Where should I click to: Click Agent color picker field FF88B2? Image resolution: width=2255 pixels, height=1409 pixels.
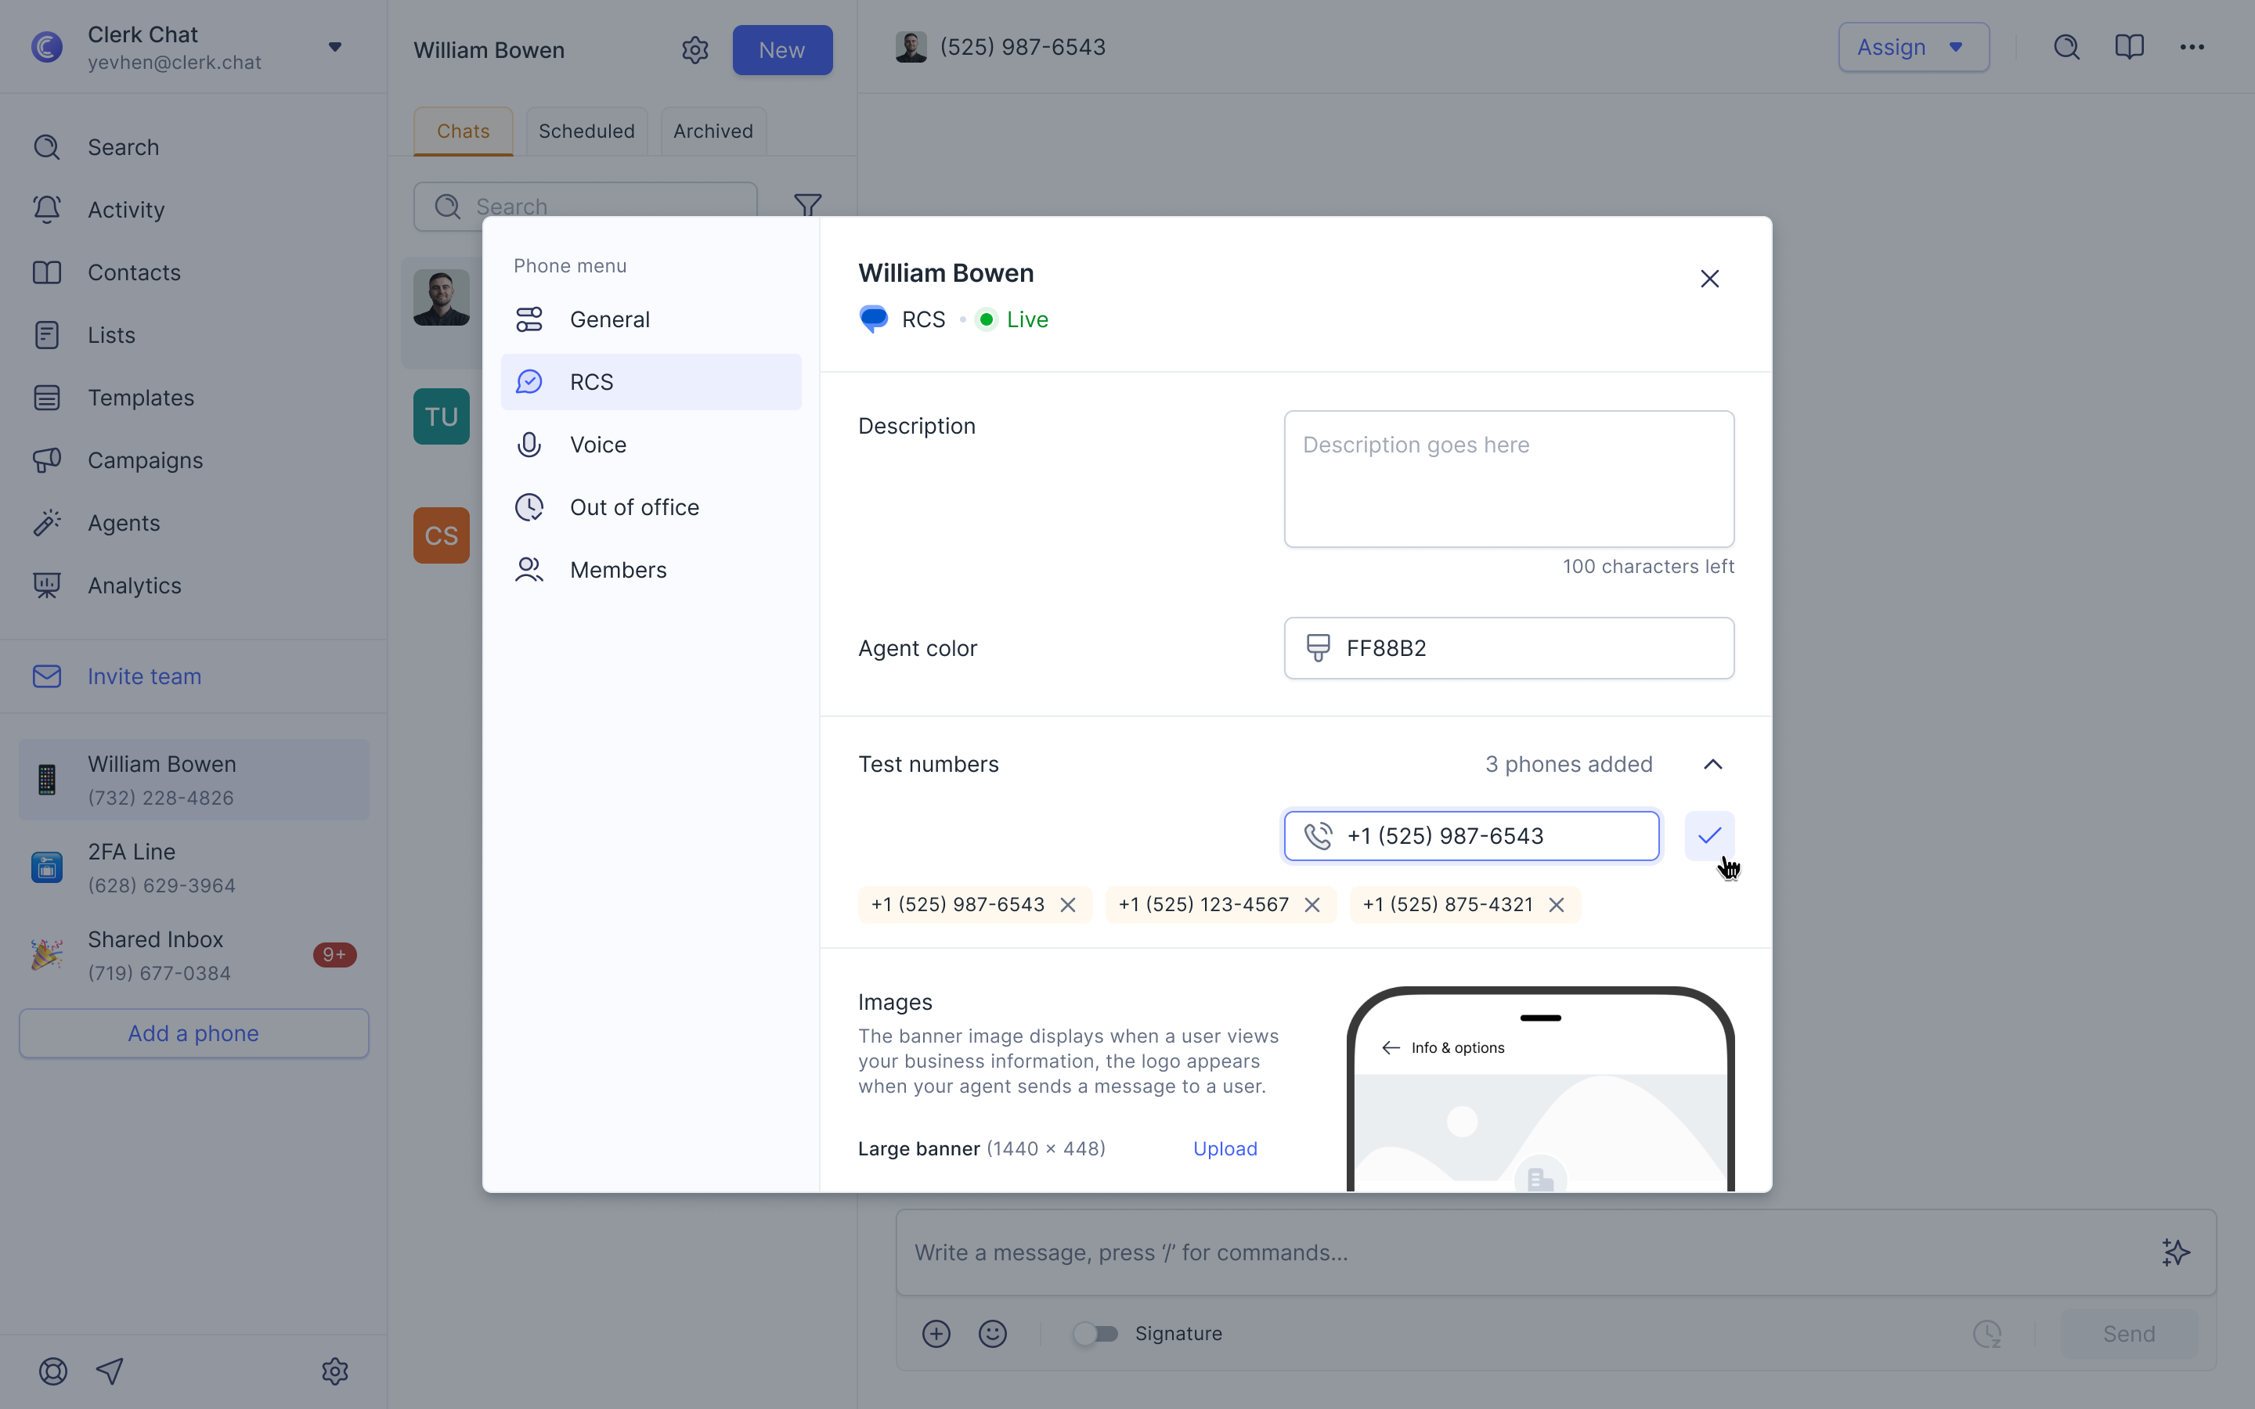1509,649
